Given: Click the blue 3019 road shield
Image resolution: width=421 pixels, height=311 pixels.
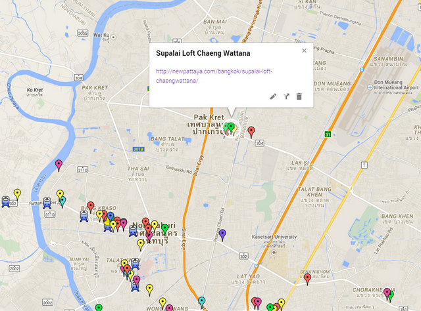Looking at the screenshot, I should tap(138, 149).
